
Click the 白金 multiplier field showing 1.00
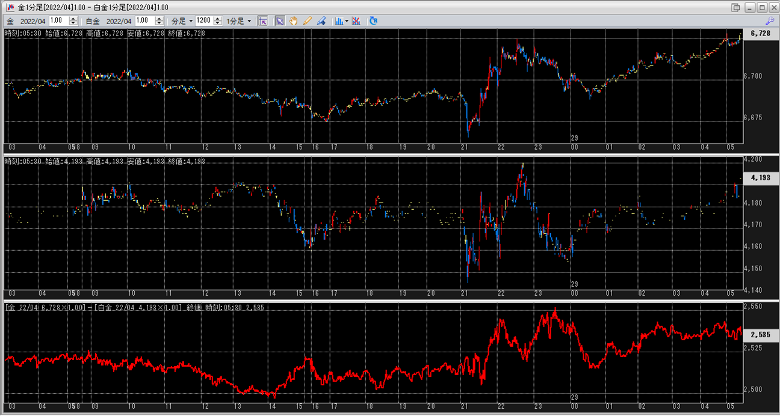[144, 21]
